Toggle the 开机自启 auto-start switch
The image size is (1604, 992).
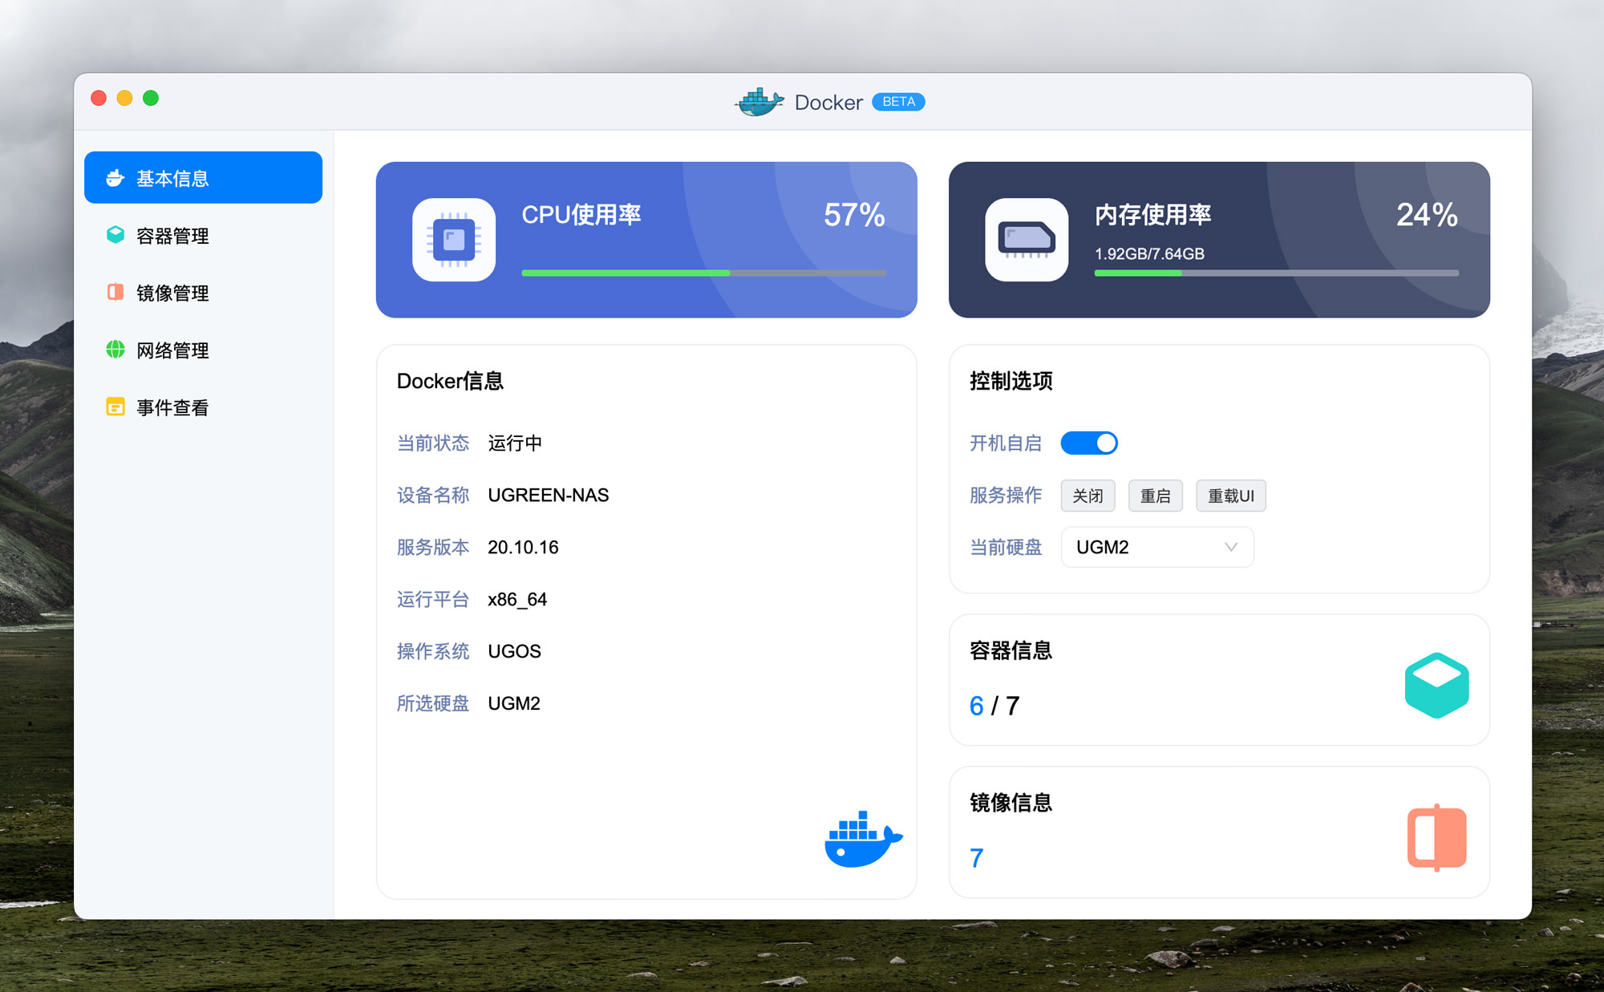tap(1088, 443)
